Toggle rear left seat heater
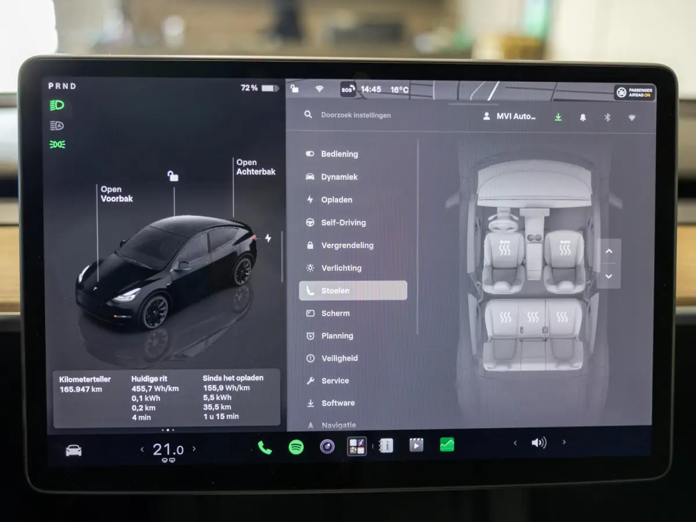696x522 pixels. coord(506,317)
